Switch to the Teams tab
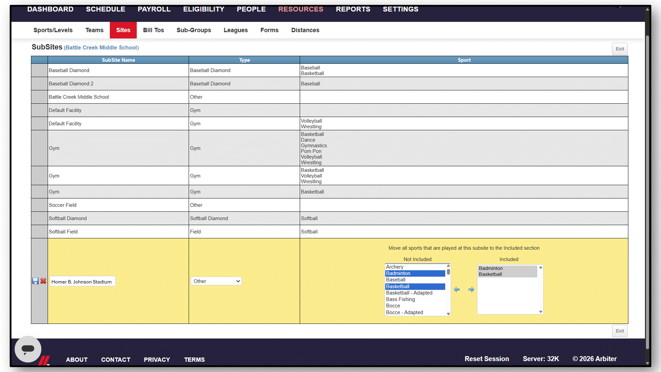The width and height of the screenshot is (661, 372). coord(94,30)
